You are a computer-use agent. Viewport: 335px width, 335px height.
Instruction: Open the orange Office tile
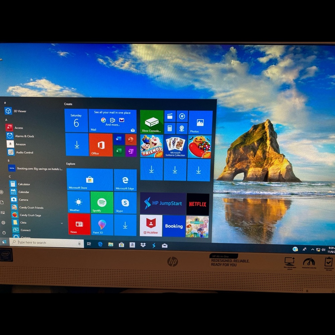coord(100,145)
